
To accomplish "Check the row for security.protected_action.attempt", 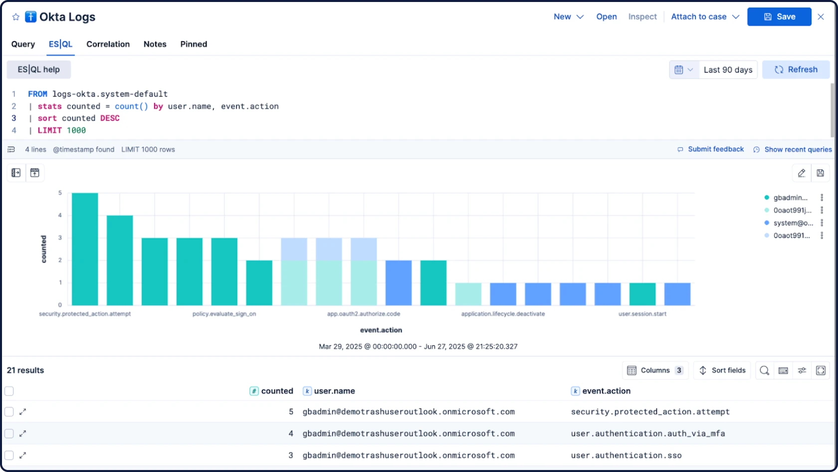I will pyautogui.click(x=9, y=412).
